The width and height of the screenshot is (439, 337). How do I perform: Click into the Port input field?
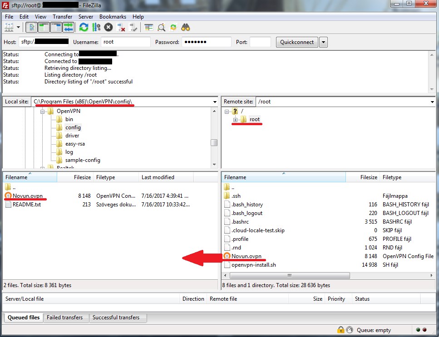tap(260, 42)
